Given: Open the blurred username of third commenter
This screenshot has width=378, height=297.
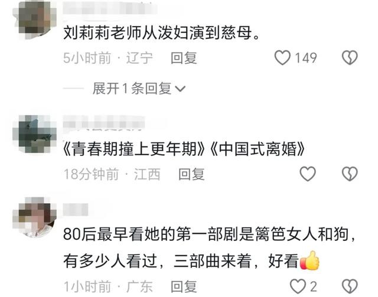Looking at the screenshot, I should click(x=76, y=209).
